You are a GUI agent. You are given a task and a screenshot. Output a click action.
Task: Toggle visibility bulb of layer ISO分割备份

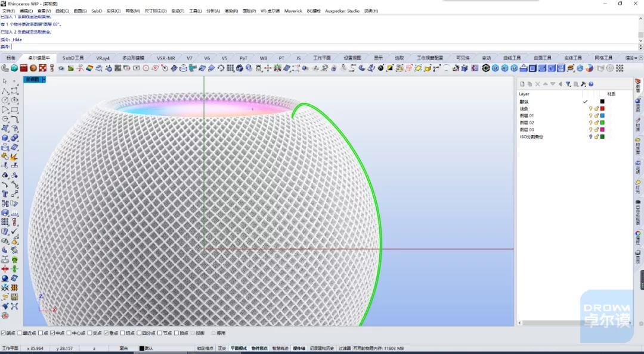(590, 136)
